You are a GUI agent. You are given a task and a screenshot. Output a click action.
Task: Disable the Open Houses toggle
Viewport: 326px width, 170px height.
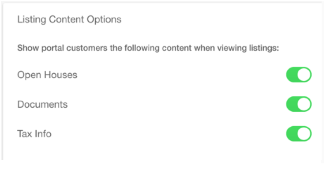pyautogui.click(x=299, y=75)
